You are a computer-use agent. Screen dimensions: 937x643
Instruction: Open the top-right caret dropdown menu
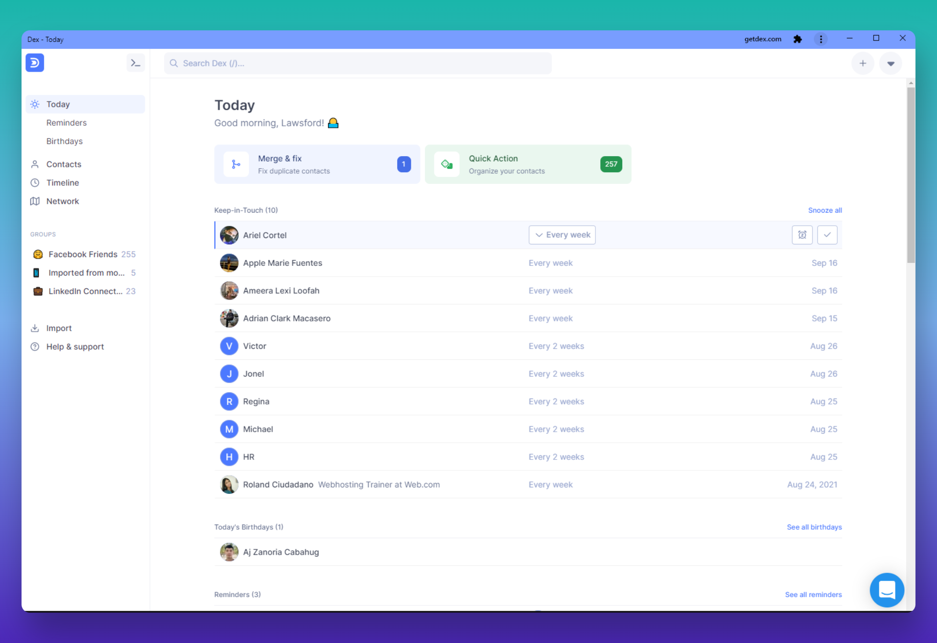[890, 63]
